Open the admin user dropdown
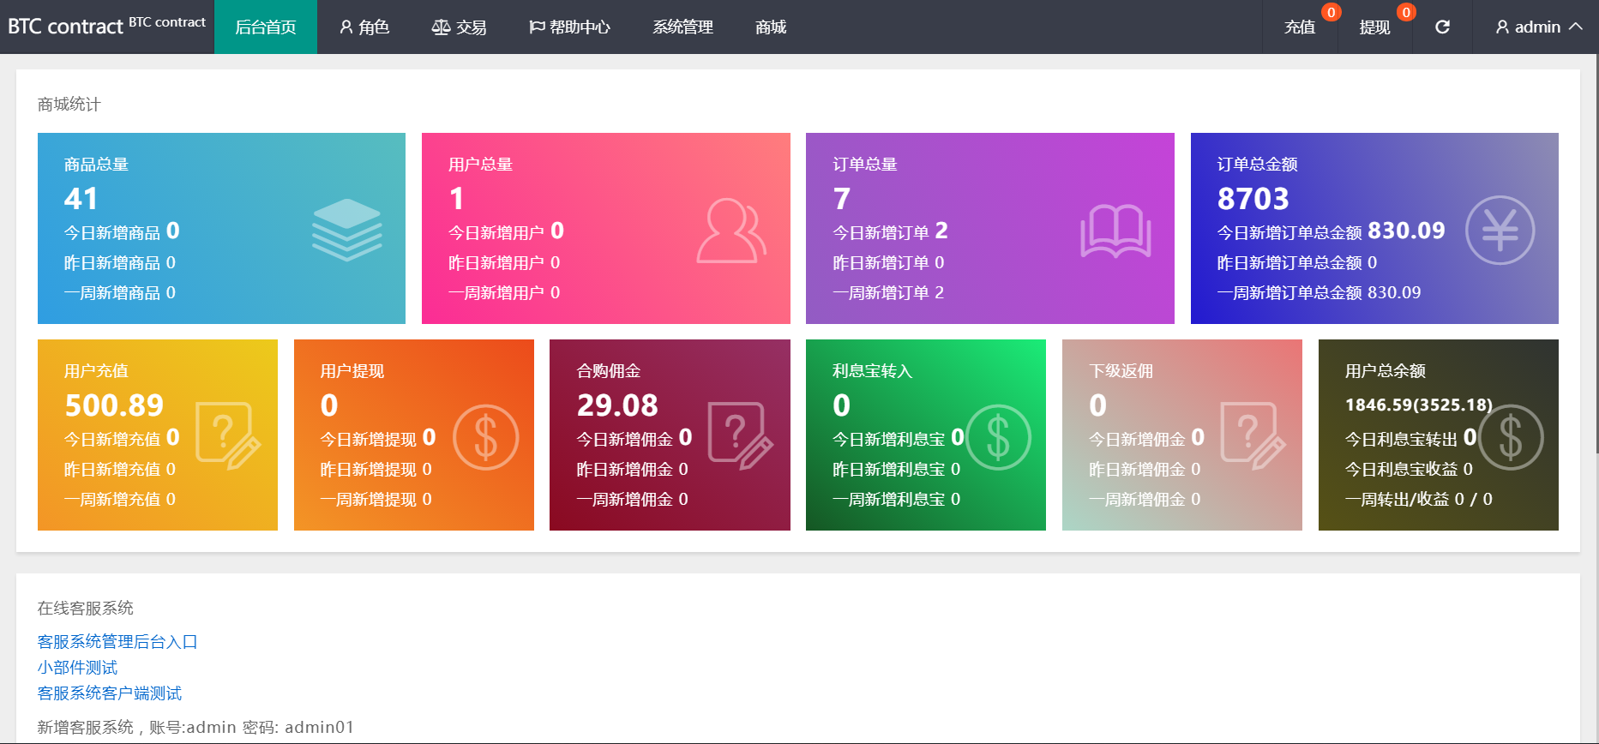Screen dimensions: 1599x744 tap(1539, 27)
